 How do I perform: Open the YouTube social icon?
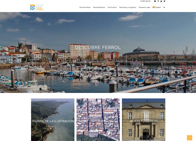click(161, 1)
